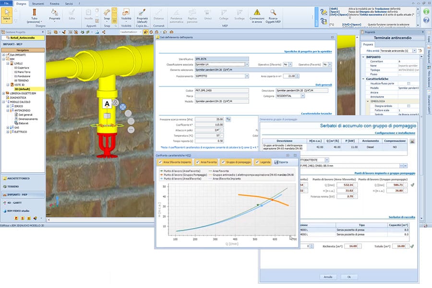Viewport: 432px width, 288px height.
Task: Open the 4D - GANTT section
Action: (x=23, y=203)
